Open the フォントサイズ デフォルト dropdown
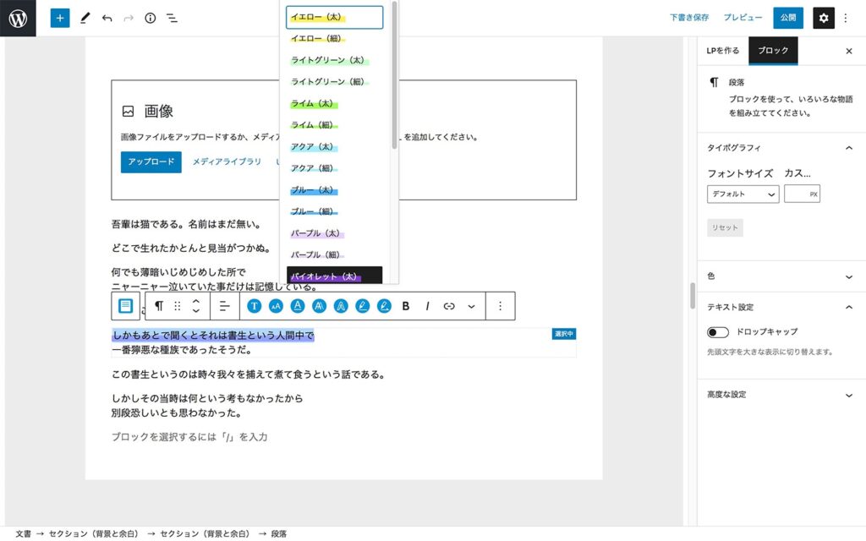 [x=743, y=194]
